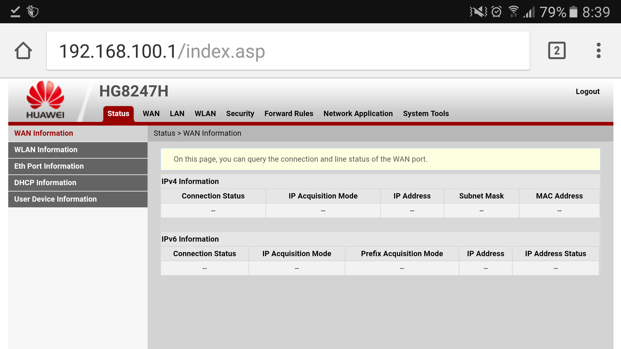Click the empty value under Prefix Acquisition Mode
The image size is (621, 349).
pyautogui.click(x=402, y=268)
